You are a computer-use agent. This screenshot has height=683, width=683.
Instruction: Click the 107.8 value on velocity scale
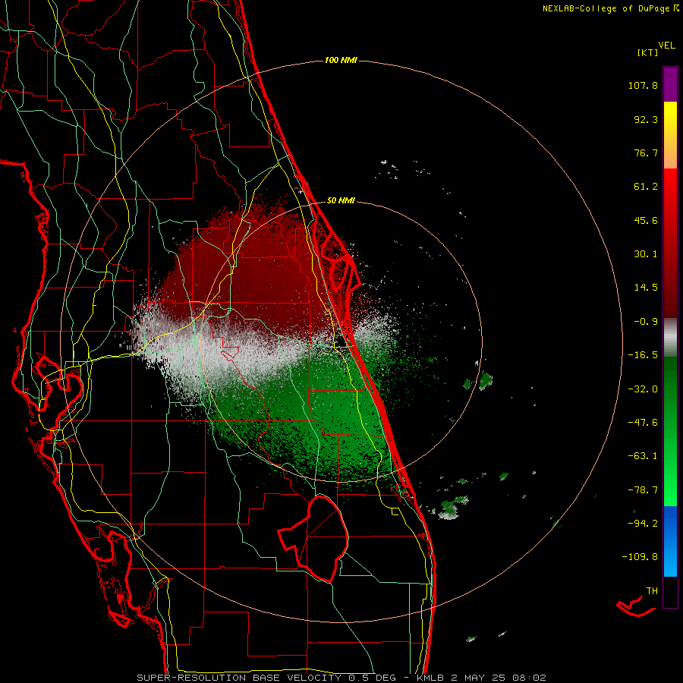tap(643, 85)
